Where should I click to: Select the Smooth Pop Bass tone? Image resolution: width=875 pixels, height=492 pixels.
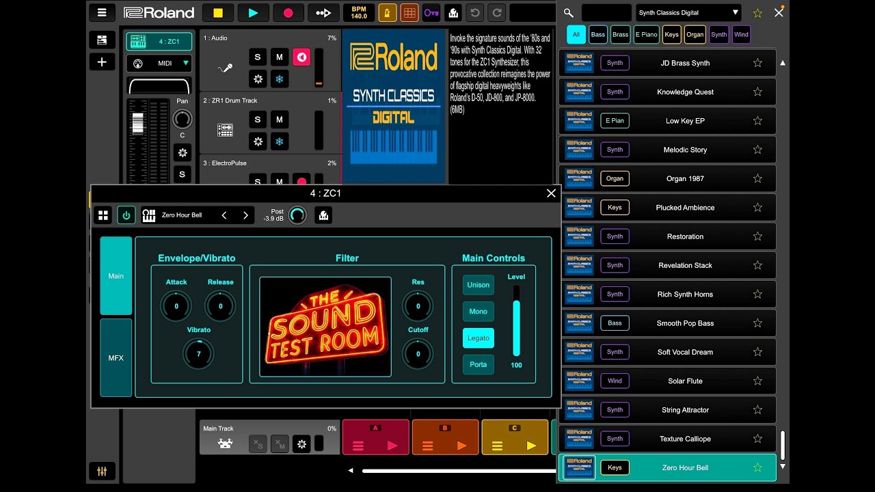click(x=667, y=323)
